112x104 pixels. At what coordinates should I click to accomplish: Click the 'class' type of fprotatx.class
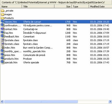pos(75,44)
